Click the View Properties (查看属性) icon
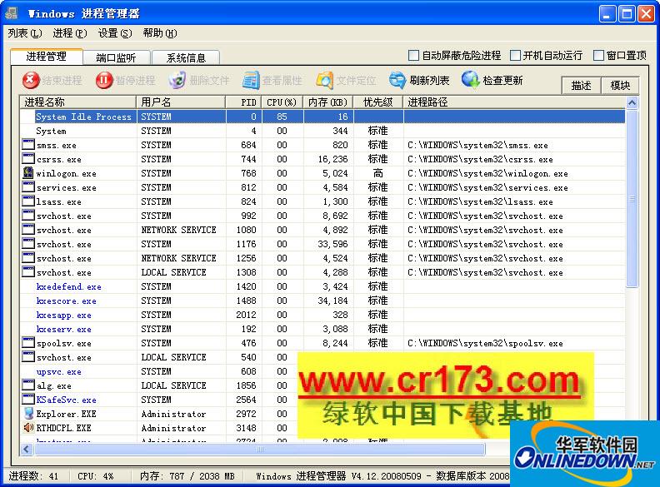660x487 pixels. coord(251,80)
